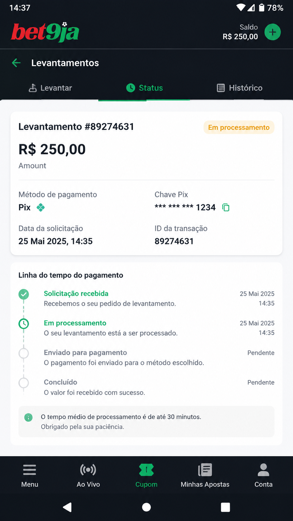Tap the Solicitação recebida checkmark step
This screenshot has width=293, height=521.
24,294
